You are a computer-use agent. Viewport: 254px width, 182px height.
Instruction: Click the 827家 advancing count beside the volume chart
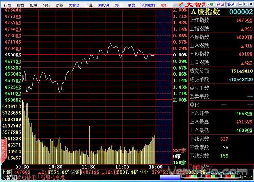click(180, 150)
